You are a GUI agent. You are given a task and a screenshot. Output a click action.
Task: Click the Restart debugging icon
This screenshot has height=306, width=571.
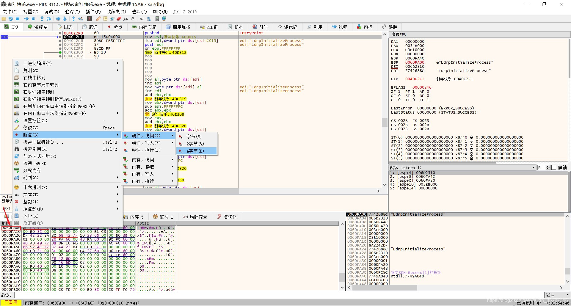click(x=11, y=19)
